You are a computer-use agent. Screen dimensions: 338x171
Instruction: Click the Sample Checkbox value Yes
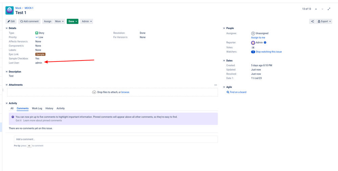[37, 58]
